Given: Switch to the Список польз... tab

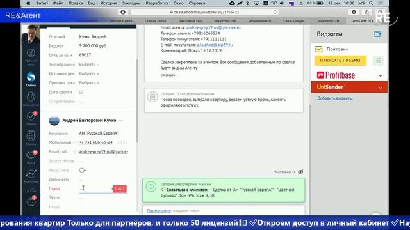Looking at the screenshot, I should pyautogui.click(x=156, y=21).
